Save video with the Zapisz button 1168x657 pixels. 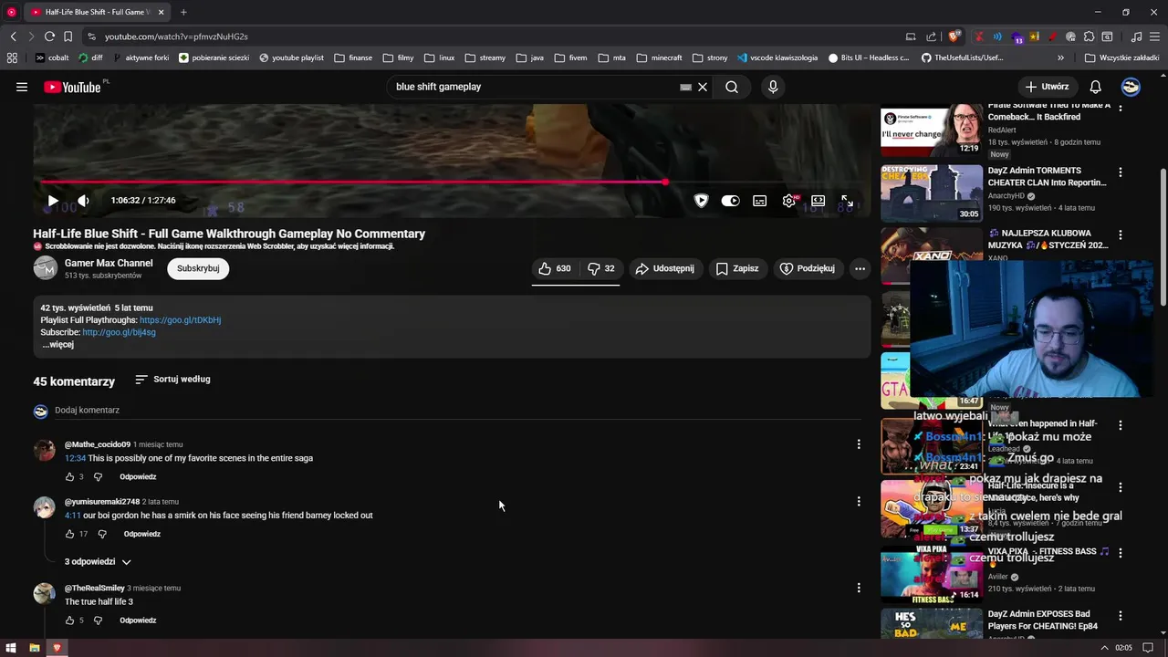(737, 268)
